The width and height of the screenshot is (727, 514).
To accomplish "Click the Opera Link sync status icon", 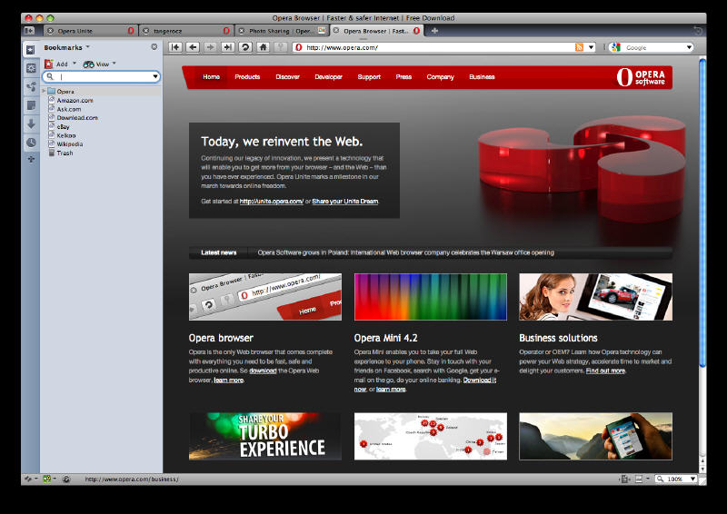I will tap(28, 479).
